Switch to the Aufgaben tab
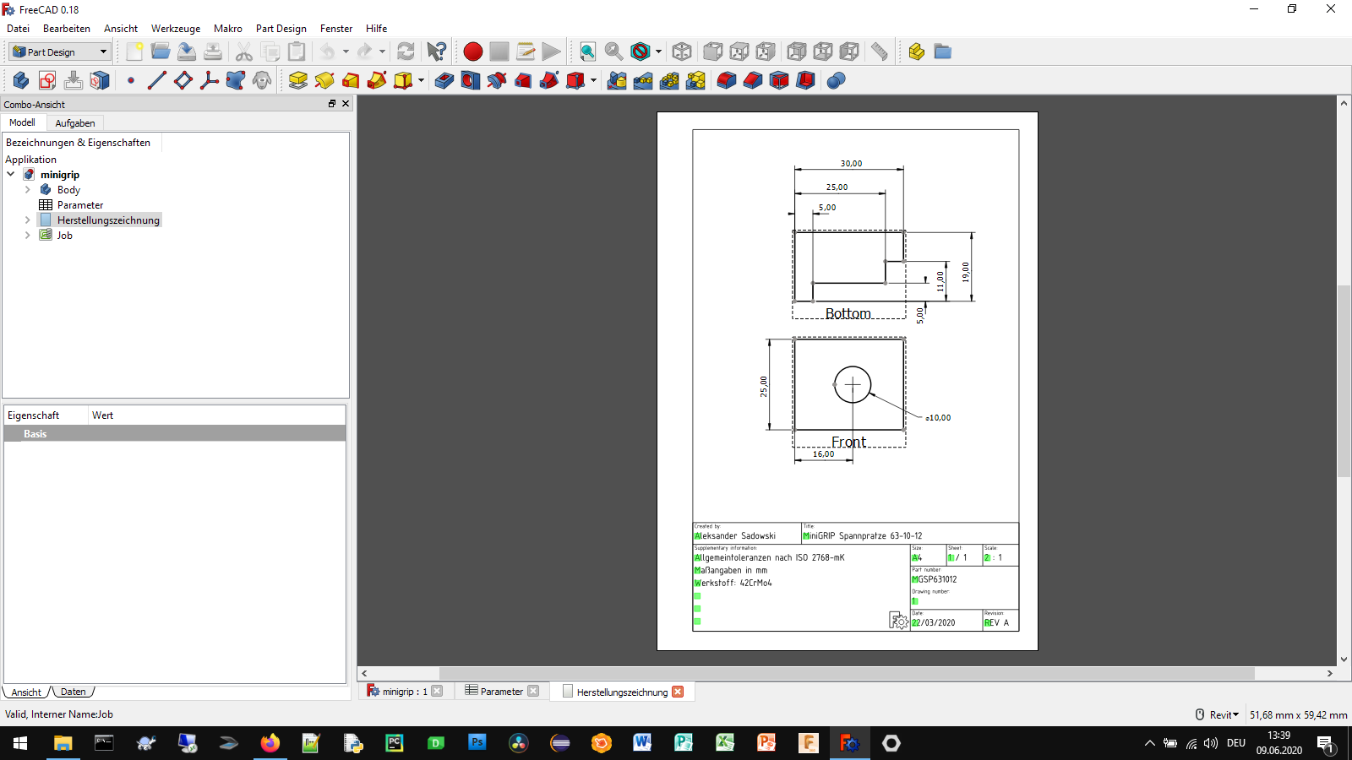The height and width of the screenshot is (760, 1352). pyautogui.click(x=75, y=123)
